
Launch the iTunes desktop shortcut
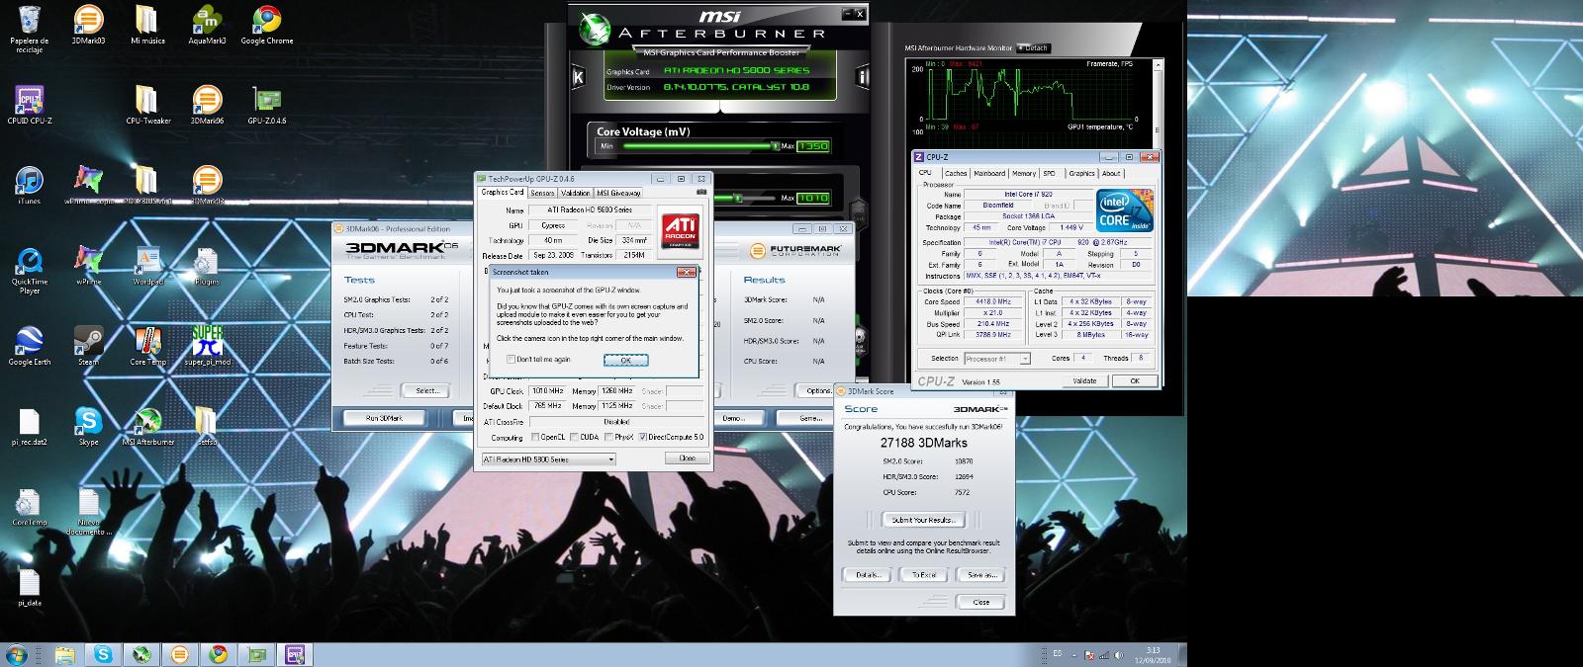[30, 185]
